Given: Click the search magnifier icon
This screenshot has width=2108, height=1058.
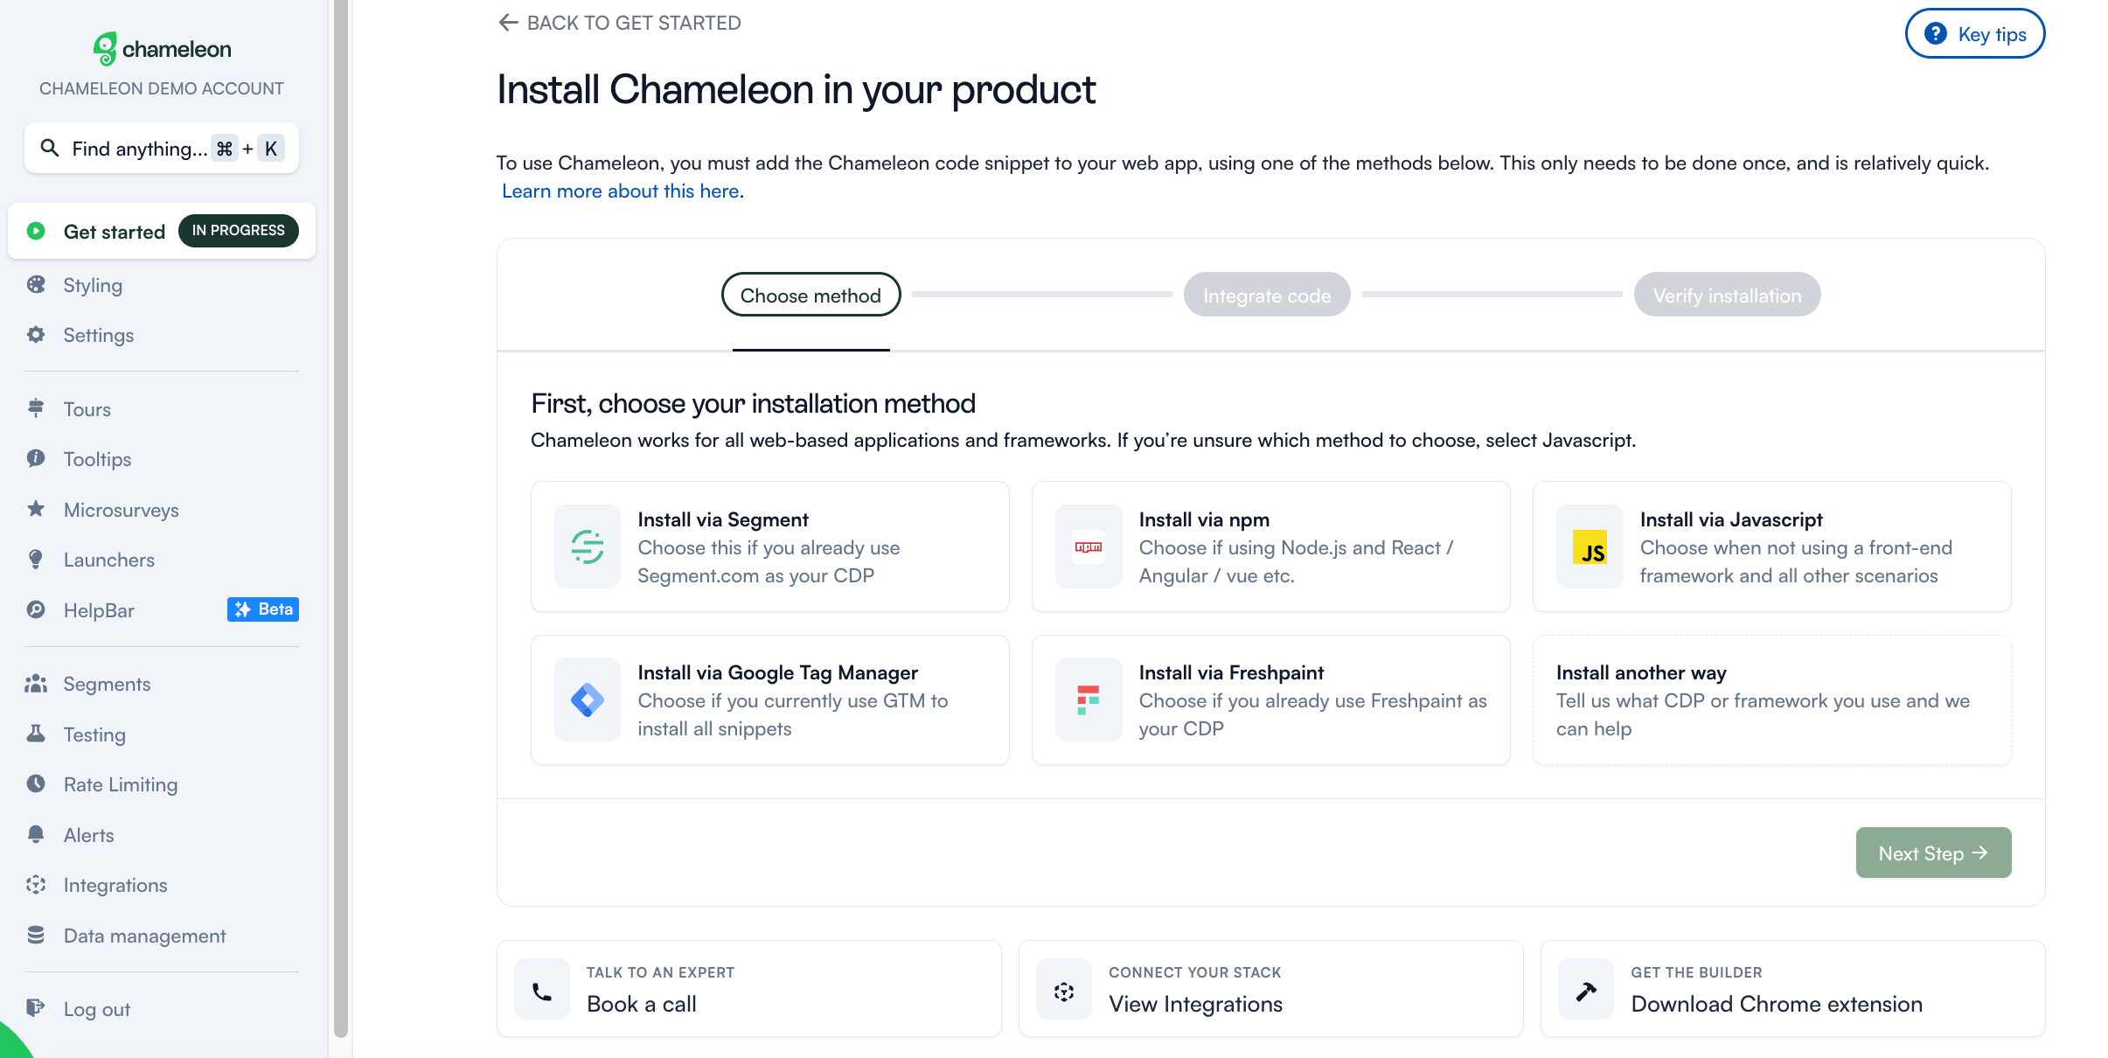Looking at the screenshot, I should [x=50, y=149].
